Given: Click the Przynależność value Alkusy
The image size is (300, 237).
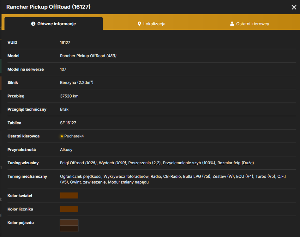Looking at the screenshot, I should 66,150.
